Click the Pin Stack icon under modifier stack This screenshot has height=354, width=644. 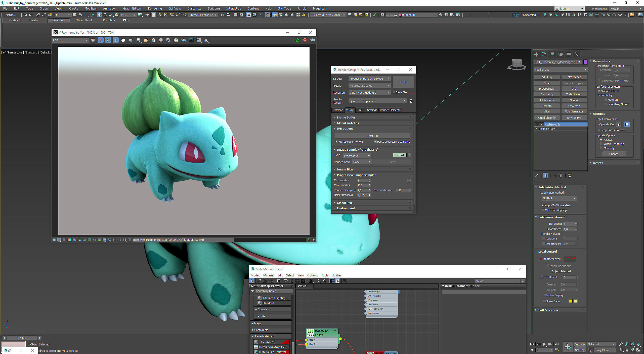[537, 175]
